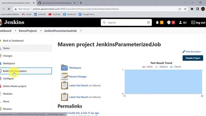Click the Disable Project button

(x=193, y=58)
